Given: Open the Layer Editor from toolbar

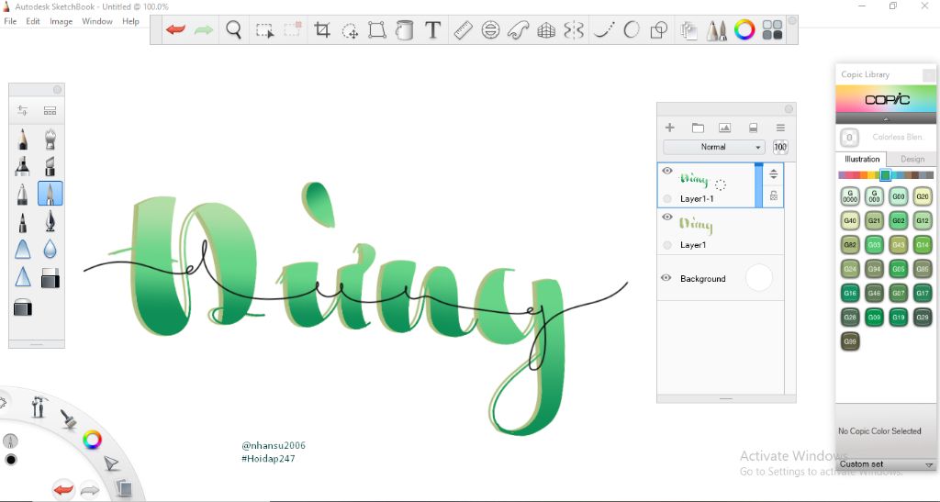Looking at the screenshot, I should (x=688, y=30).
